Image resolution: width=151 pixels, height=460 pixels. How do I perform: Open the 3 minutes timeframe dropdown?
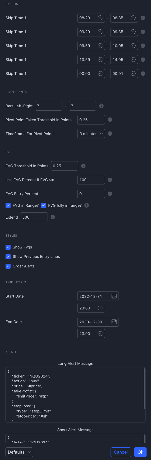coord(91,134)
